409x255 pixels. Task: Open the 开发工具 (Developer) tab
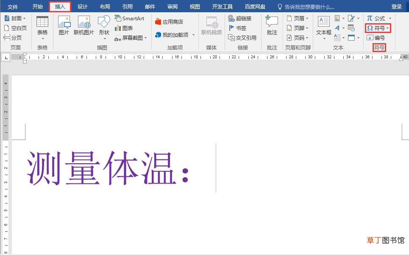coord(222,7)
